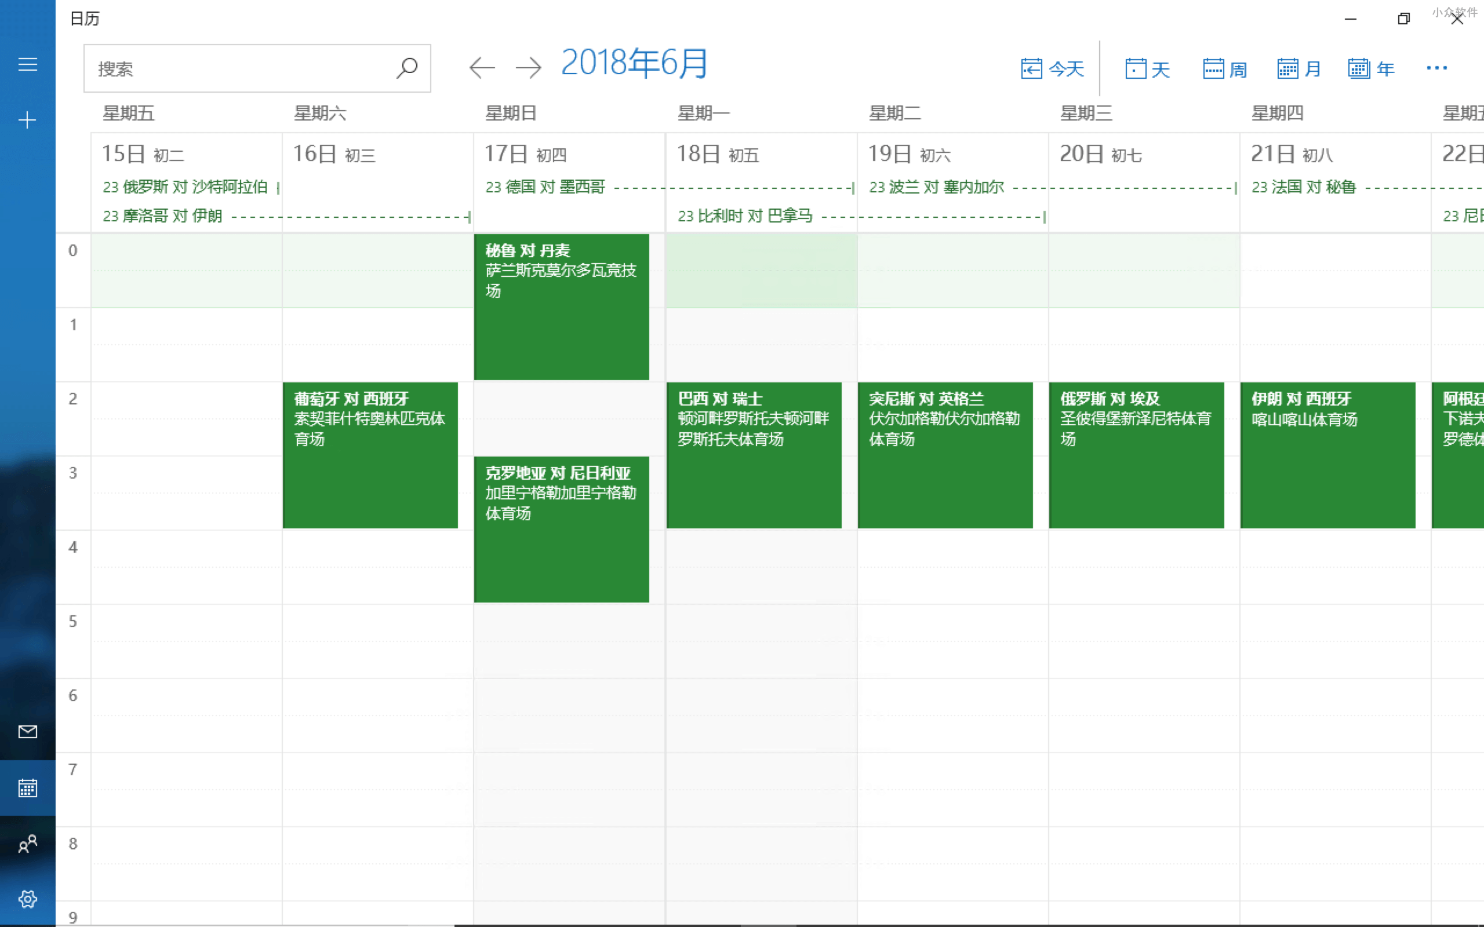Select the Calendar icon in sidebar

point(28,788)
